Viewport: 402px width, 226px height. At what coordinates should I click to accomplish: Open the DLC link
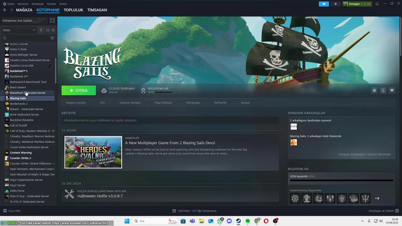click(103, 103)
